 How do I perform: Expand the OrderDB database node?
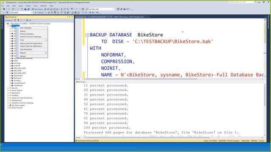pyautogui.click(x=10, y=66)
